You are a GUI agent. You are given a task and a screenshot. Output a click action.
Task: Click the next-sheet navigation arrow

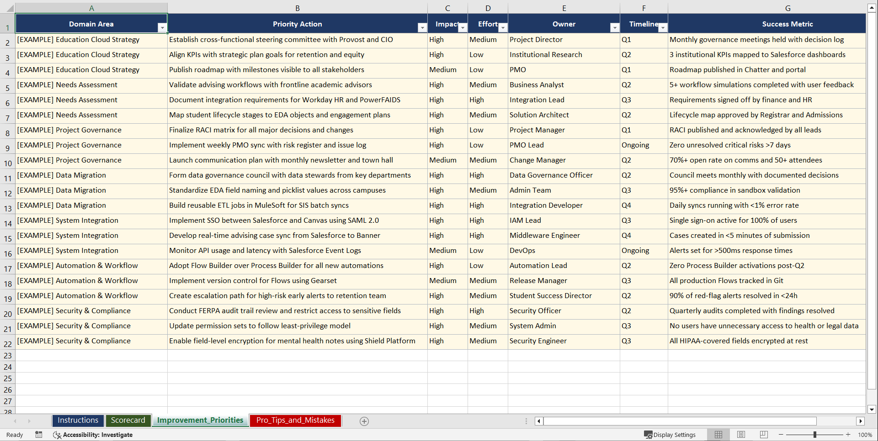29,421
